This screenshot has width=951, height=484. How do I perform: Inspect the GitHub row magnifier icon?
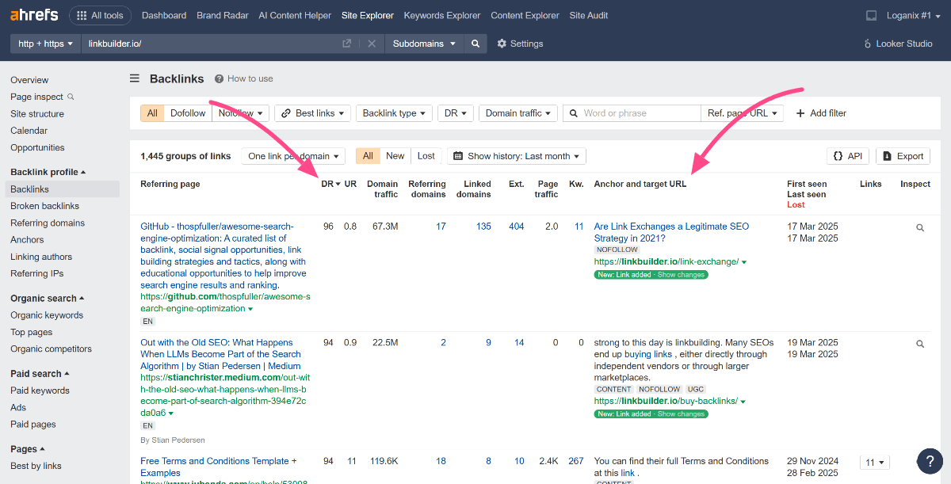tap(920, 227)
